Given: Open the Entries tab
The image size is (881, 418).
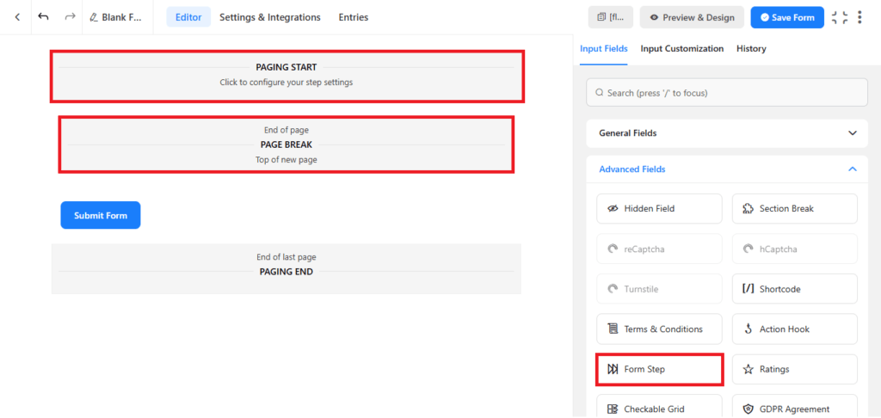Looking at the screenshot, I should 354,17.
